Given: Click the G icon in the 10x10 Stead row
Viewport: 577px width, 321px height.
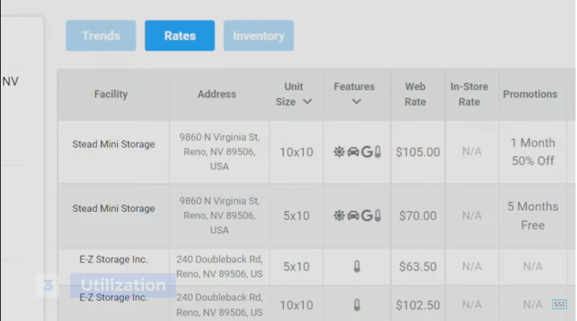Looking at the screenshot, I should click(x=366, y=152).
